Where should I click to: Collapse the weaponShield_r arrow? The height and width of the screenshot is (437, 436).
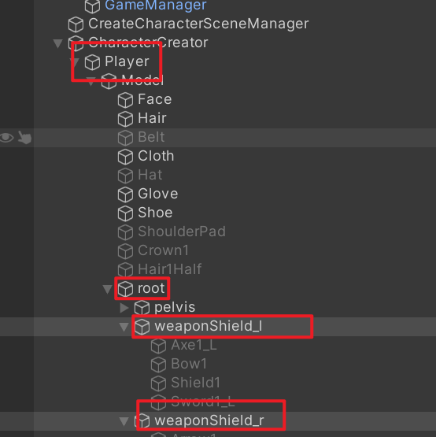(x=124, y=421)
